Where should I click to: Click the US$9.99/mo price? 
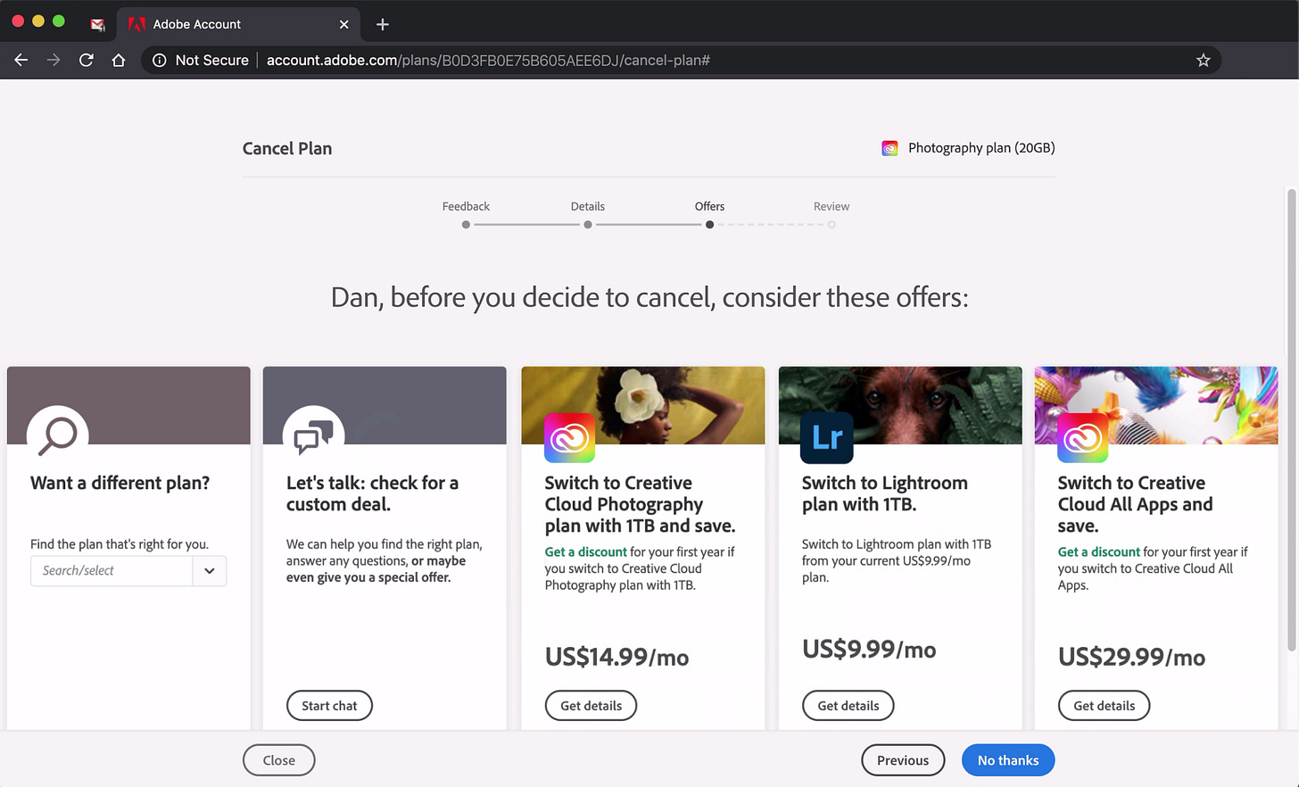[x=869, y=649]
